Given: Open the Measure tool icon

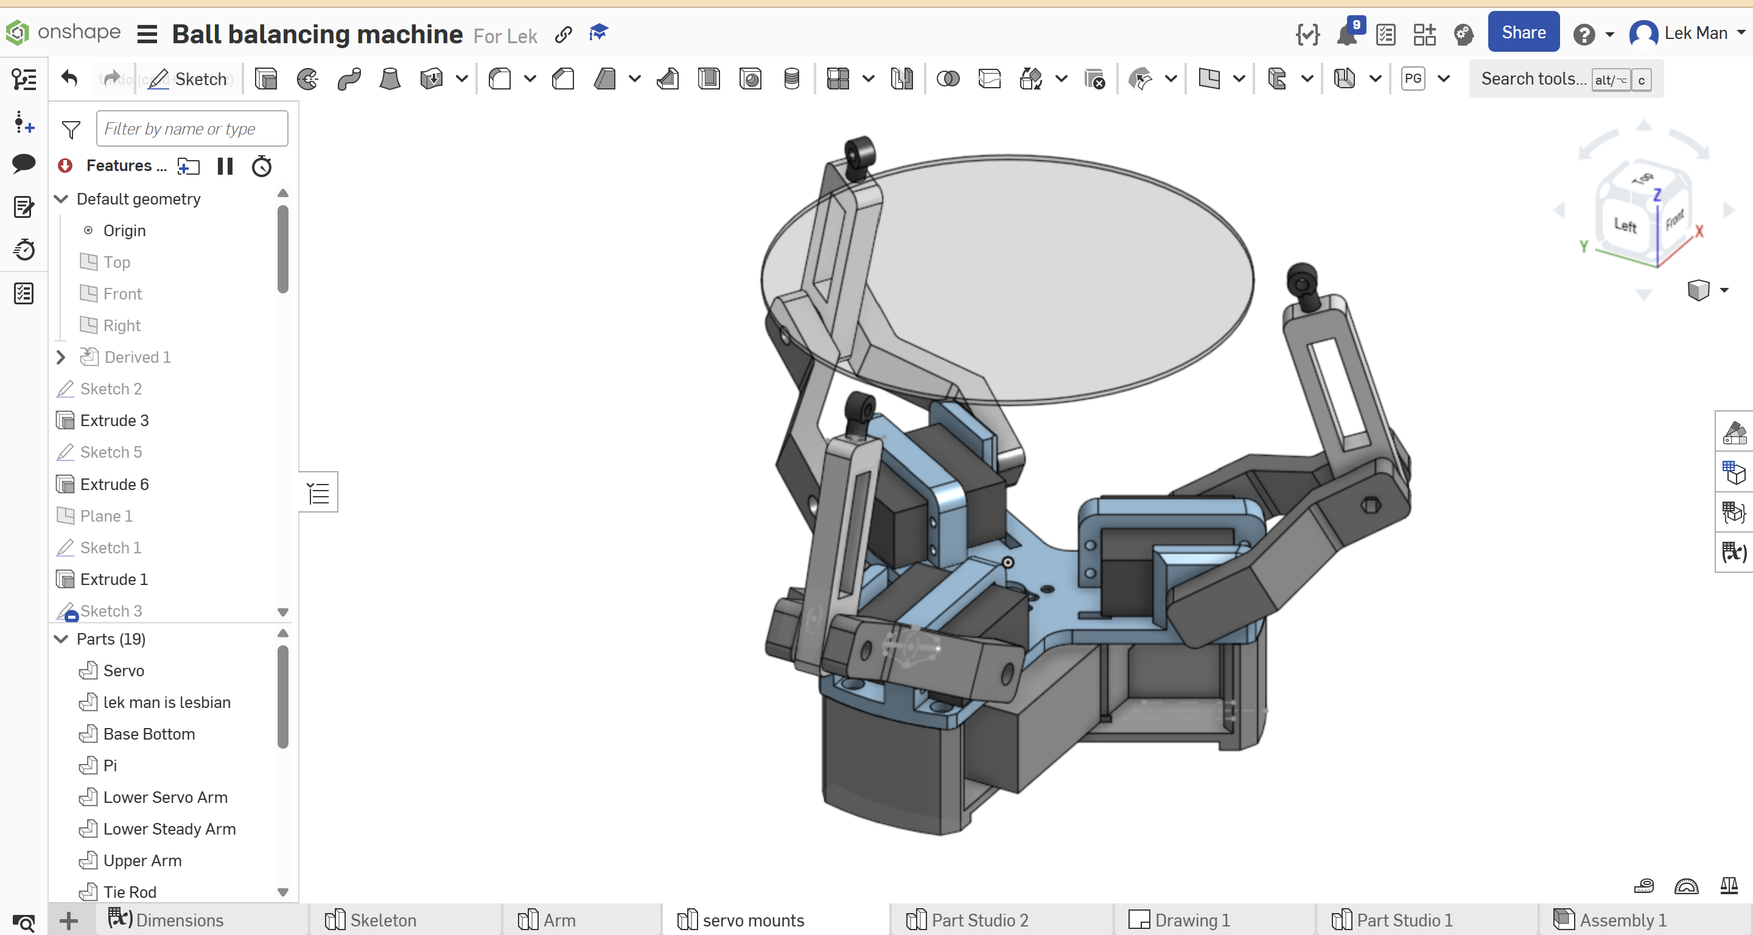Looking at the screenshot, I should tap(1643, 885).
